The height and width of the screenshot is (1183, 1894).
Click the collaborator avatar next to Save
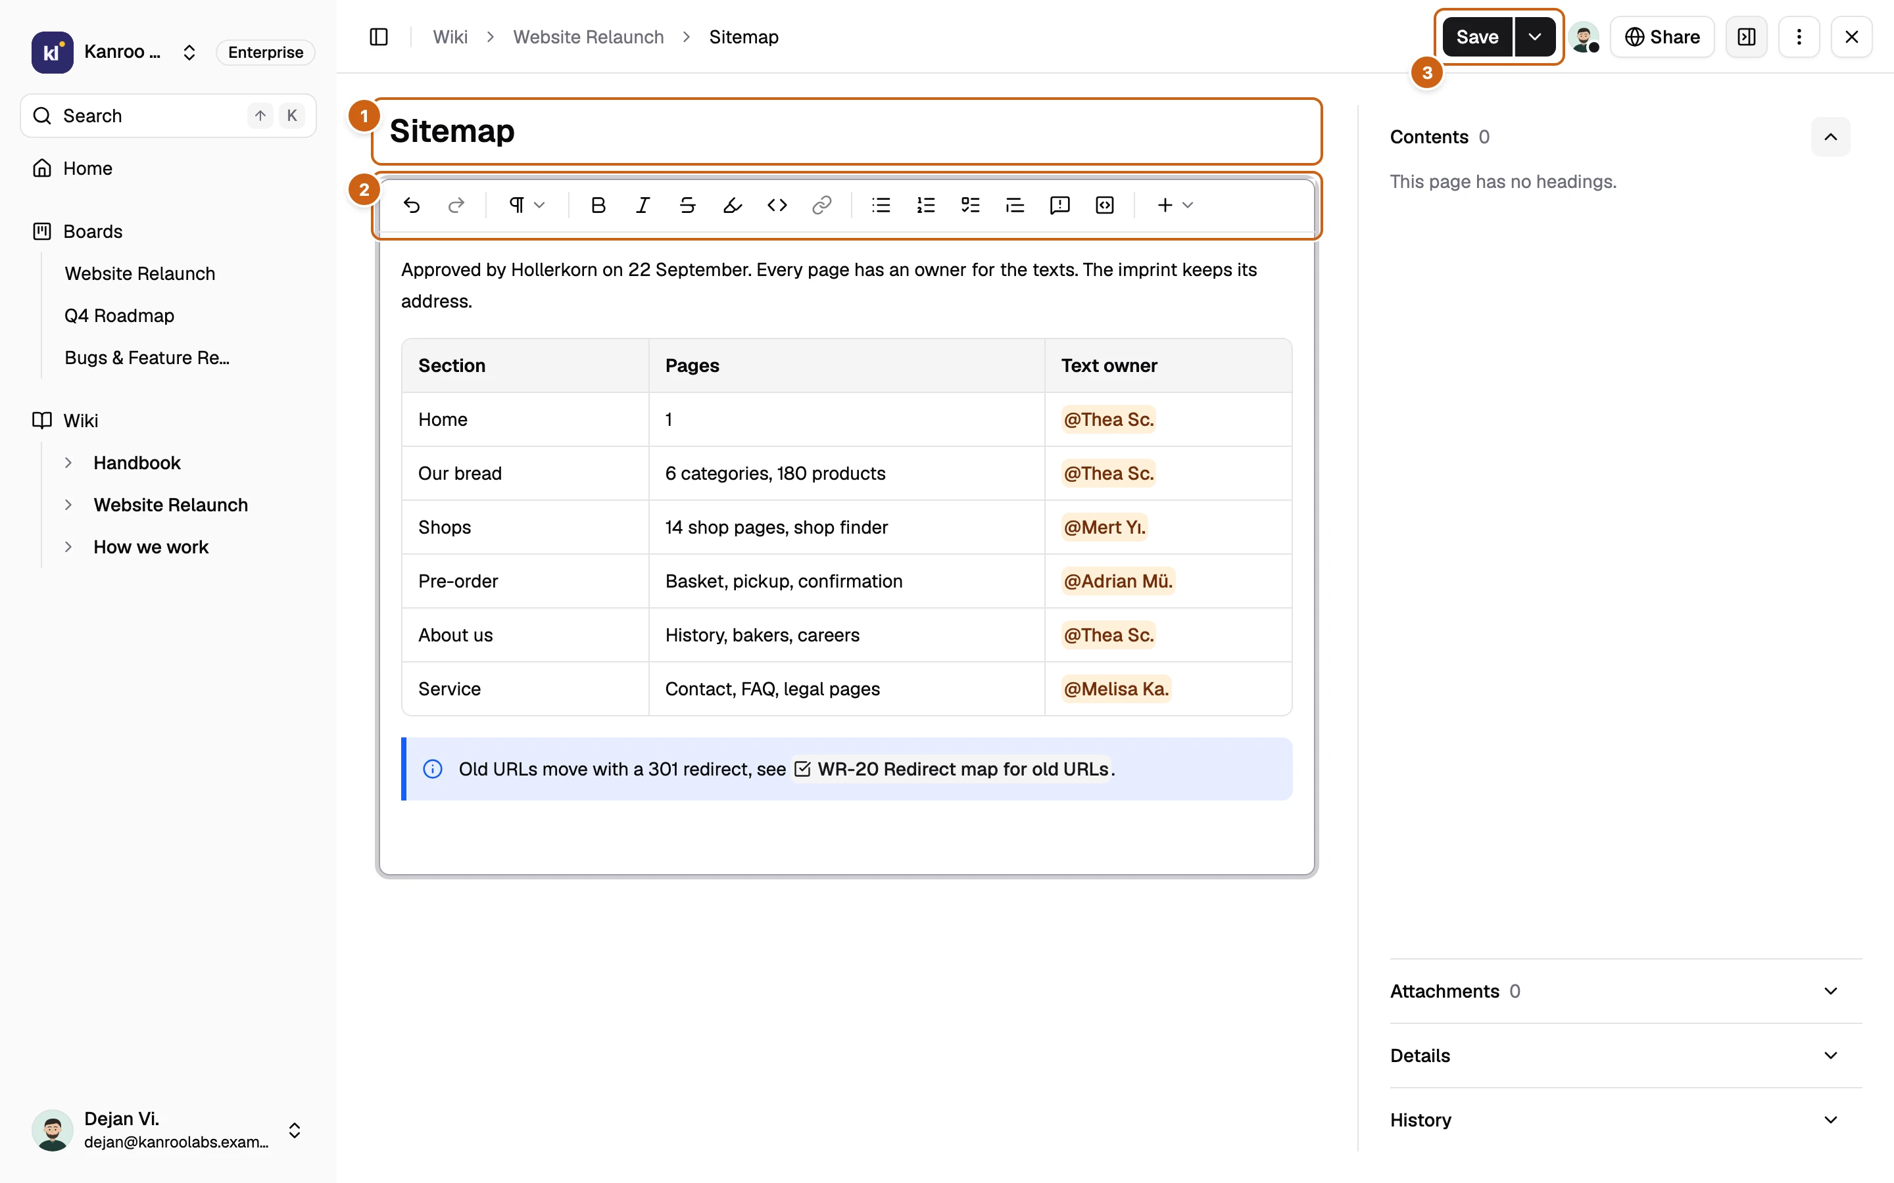click(x=1584, y=37)
